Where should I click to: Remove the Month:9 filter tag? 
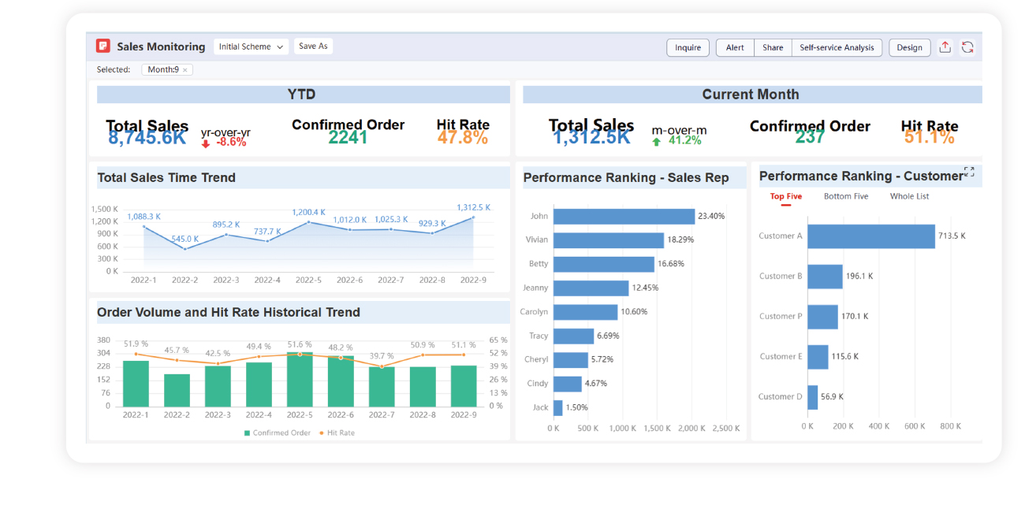tap(185, 70)
